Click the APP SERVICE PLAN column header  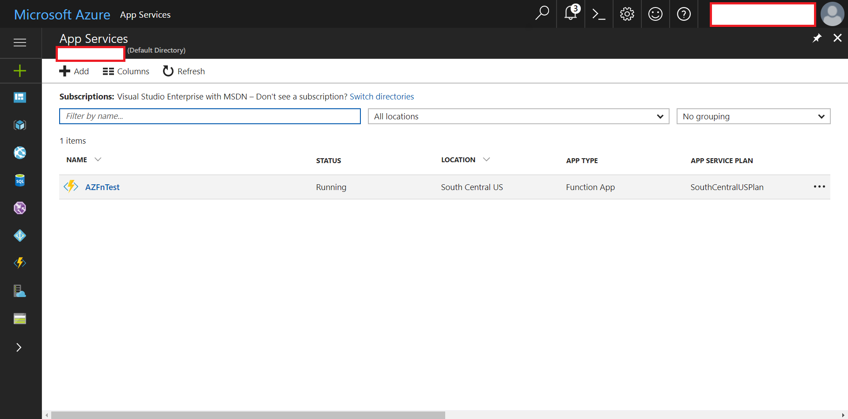coord(722,160)
